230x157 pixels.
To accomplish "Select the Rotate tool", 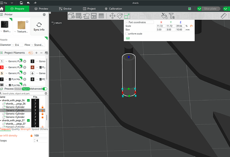I will point(120,16).
